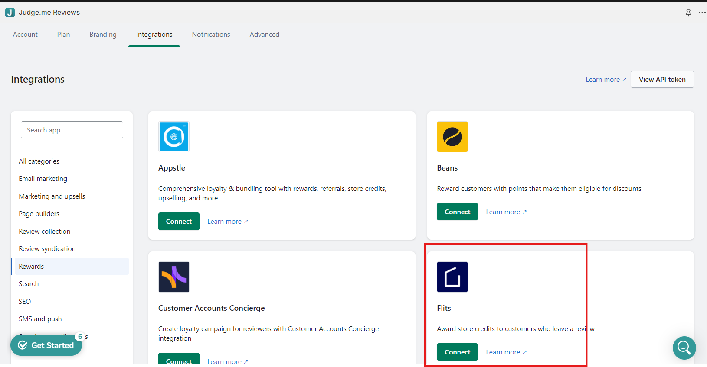
Task: Go to the Notifications tab
Action: pyautogui.click(x=211, y=35)
